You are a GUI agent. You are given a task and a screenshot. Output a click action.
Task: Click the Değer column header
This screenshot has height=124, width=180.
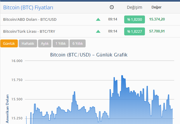click(x=156, y=7)
